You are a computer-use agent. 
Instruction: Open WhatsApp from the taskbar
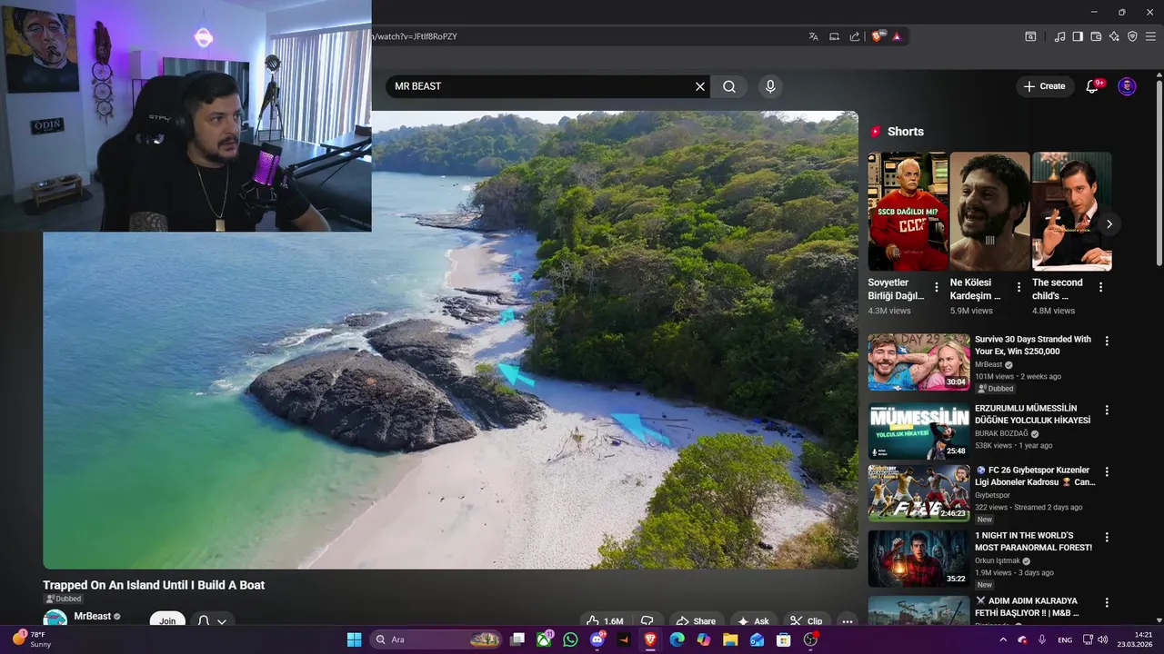click(570, 639)
